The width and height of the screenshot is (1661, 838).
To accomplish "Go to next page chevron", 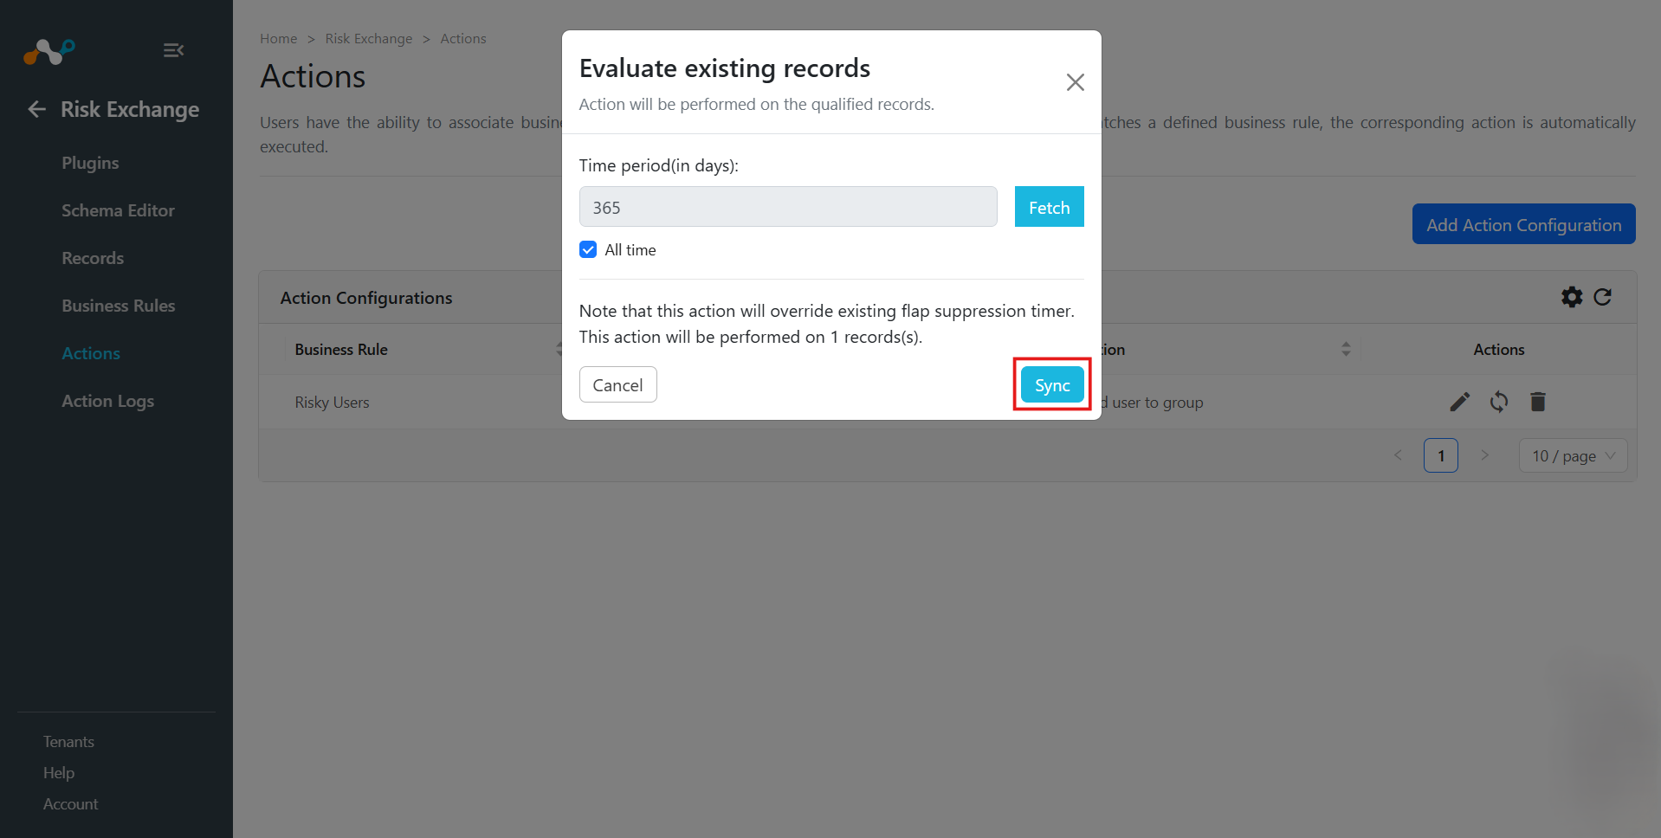I will pyautogui.click(x=1484, y=455).
